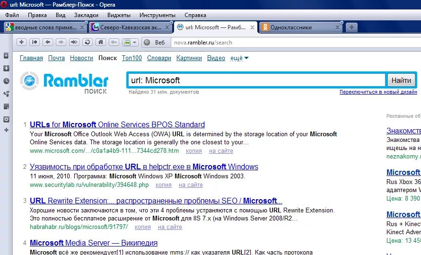Image resolution: width=421 pixels, height=255 pixels.
Task: Click the new tab plus toolbar button
Action: coord(21,42)
